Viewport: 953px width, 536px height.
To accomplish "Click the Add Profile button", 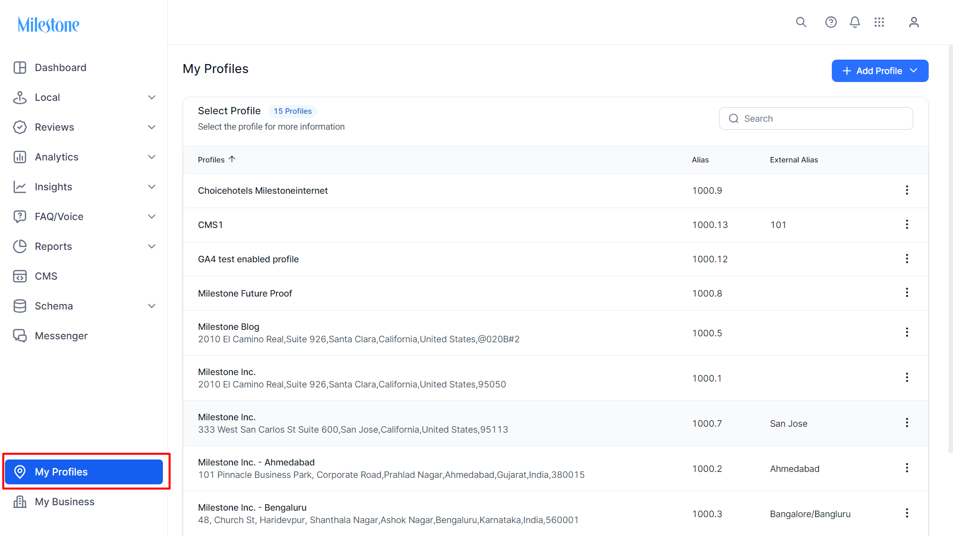I will pos(880,71).
